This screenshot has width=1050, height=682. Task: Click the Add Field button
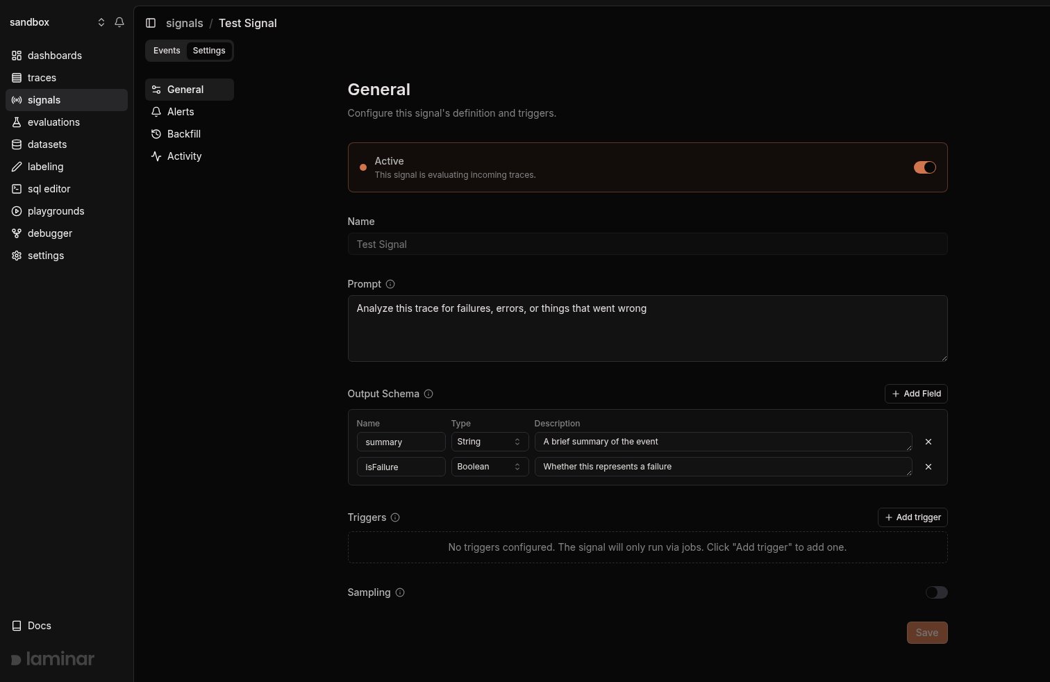click(916, 394)
